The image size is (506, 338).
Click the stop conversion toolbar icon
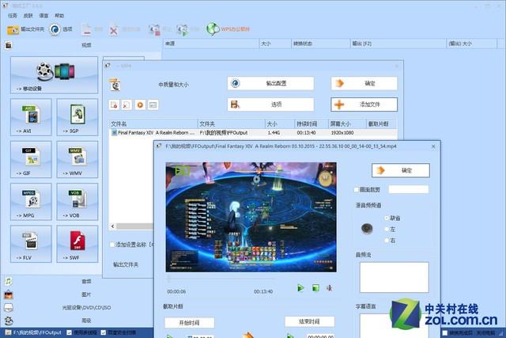point(154,30)
